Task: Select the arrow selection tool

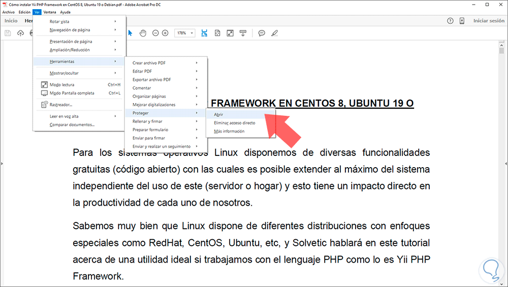Action: coord(130,33)
